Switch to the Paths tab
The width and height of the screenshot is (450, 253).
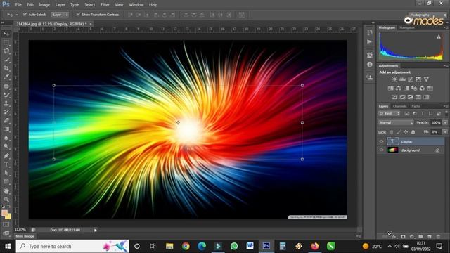pos(416,106)
